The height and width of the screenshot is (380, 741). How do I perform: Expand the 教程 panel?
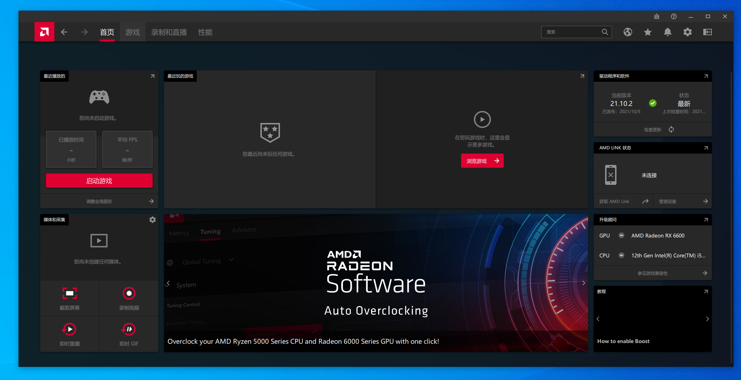(x=706, y=291)
